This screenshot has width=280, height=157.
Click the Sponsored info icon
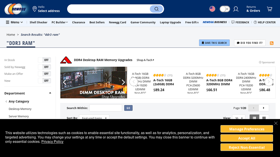click(x=260, y=62)
